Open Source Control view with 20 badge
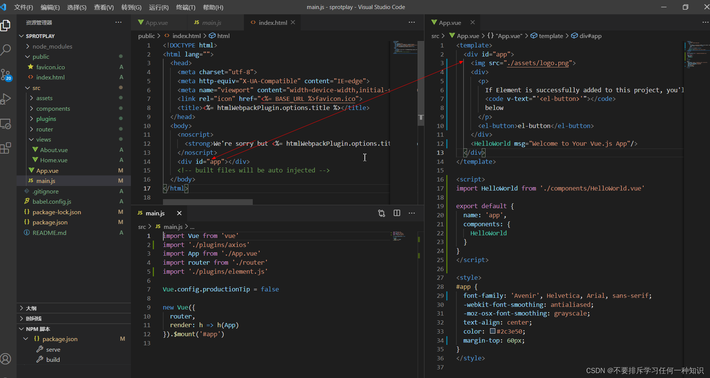 click(x=6, y=75)
